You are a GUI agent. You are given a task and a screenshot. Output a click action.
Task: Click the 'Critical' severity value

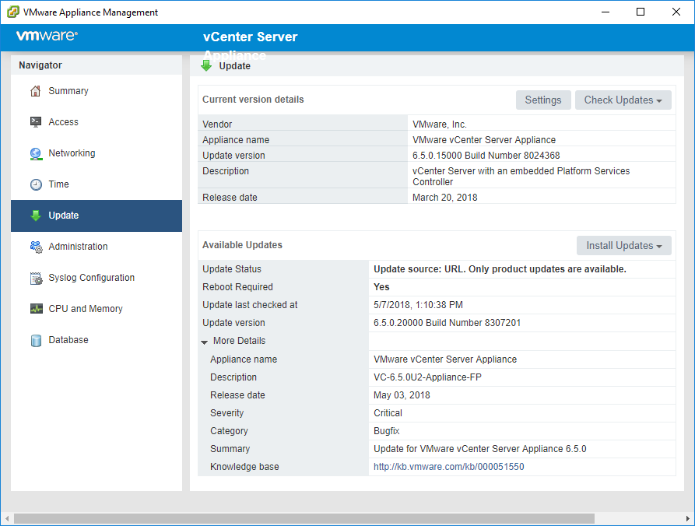click(x=388, y=413)
